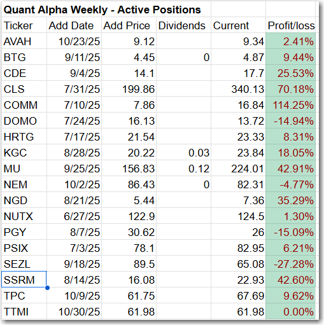The width and height of the screenshot is (324, 325).
Task: Click the Add Price header cell
Action: pos(129,25)
